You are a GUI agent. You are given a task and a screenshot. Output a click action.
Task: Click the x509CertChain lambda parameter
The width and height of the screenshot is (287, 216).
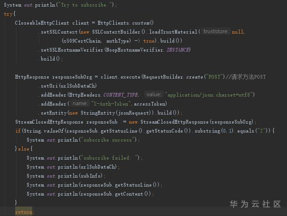coord(82,41)
